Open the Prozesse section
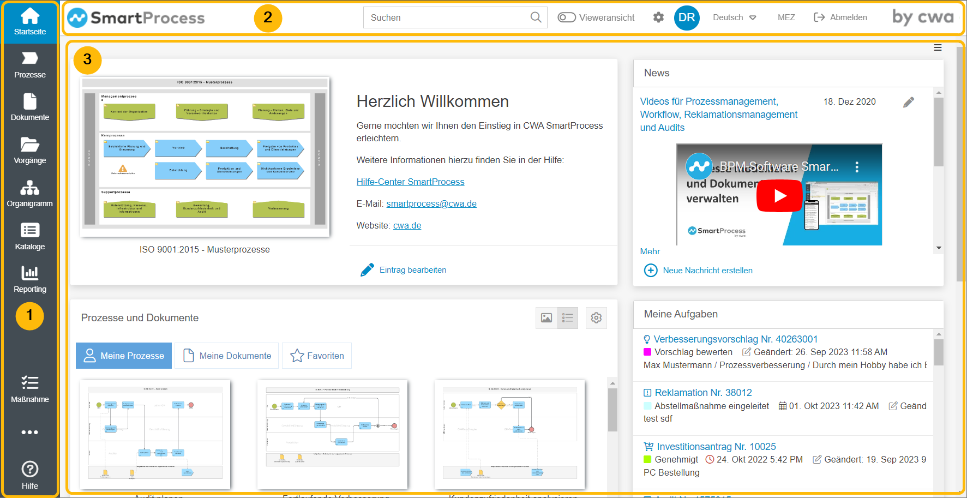 point(29,65)
